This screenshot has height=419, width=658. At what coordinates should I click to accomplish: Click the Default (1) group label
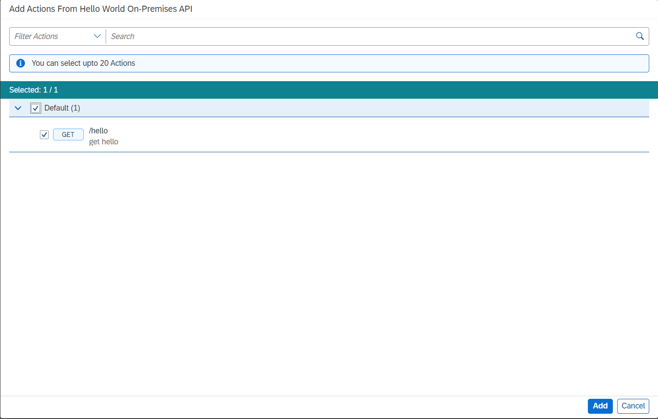pyautogui.click(x=62, y=107)
